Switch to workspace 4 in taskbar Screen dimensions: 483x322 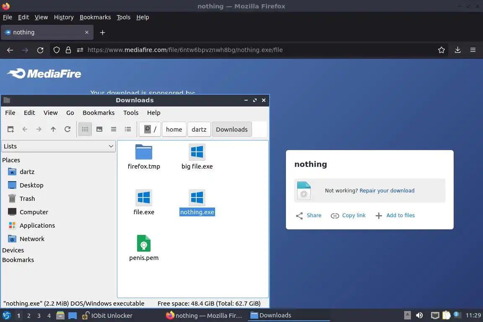[x=49, y=316]
